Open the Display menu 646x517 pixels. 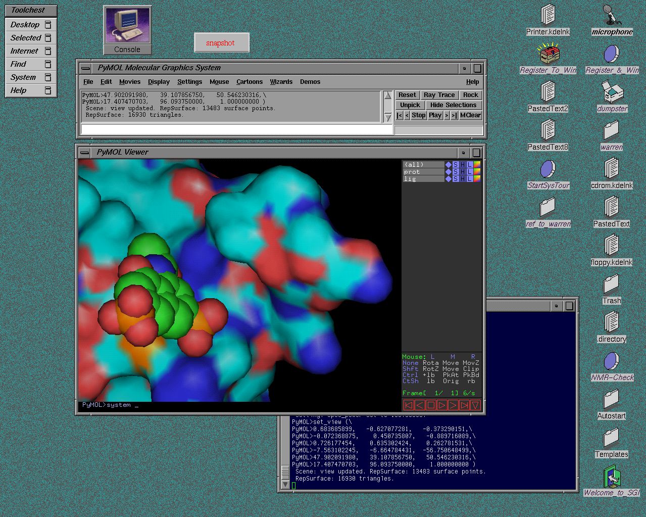point(159,82)
